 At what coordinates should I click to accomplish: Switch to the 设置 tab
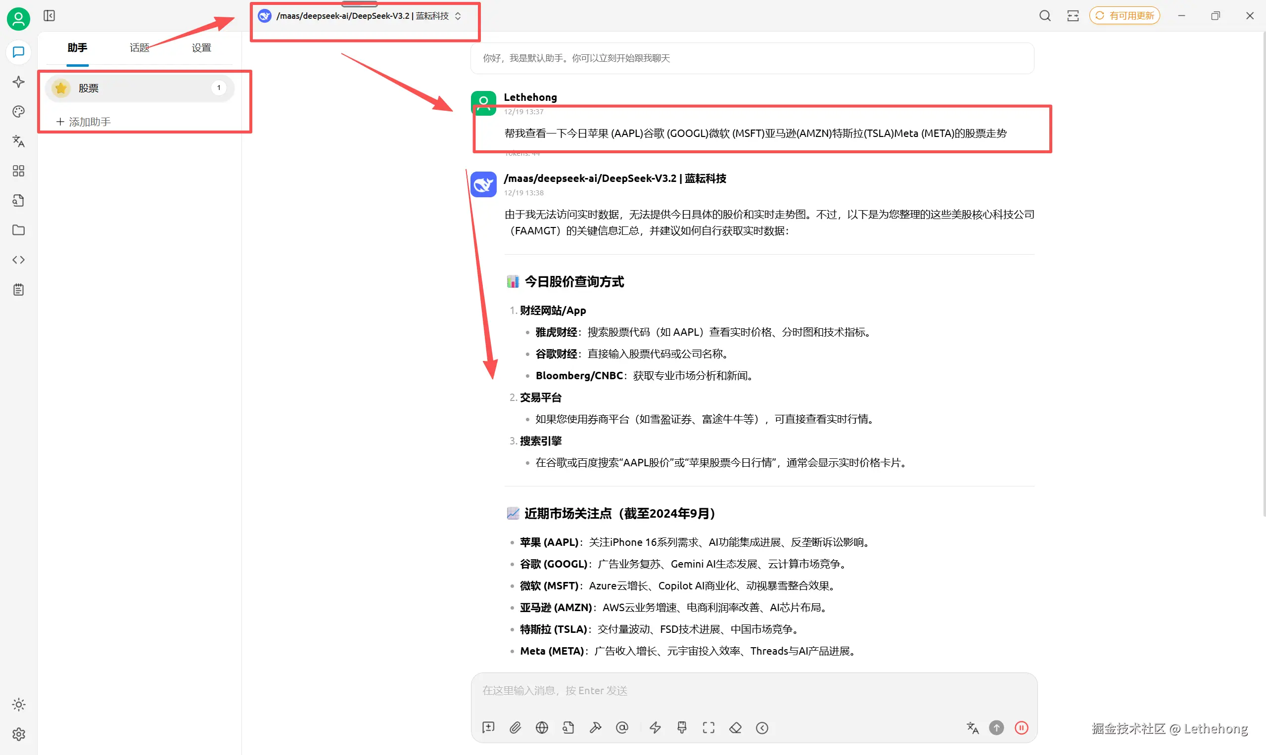pyautogui.click(x=201, y=48)
